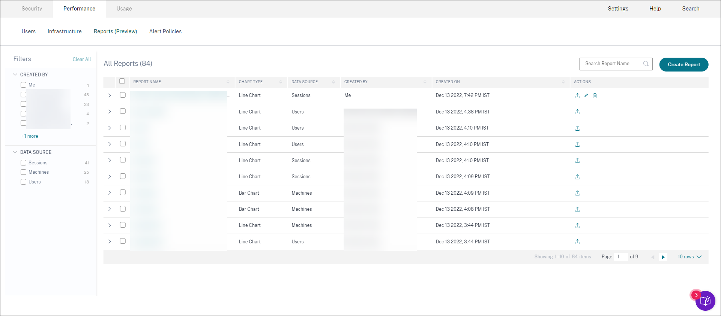Viewport: 721px width, 316px height.
Task: Expand the first report row chevron
Action: tap(110, 95)
